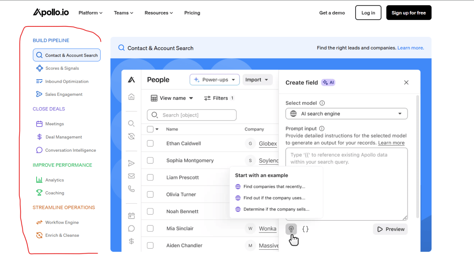Image resolution: width=474 pixels, height=265 pixels.
Task: Go to the Pricing page
Action: [192, 13]
